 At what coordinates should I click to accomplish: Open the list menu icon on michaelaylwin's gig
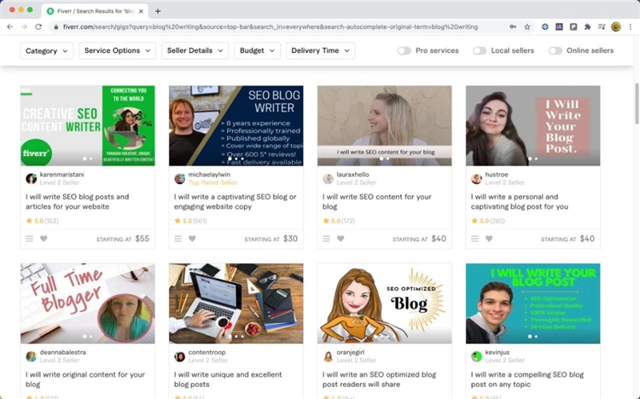coord(178,239)
